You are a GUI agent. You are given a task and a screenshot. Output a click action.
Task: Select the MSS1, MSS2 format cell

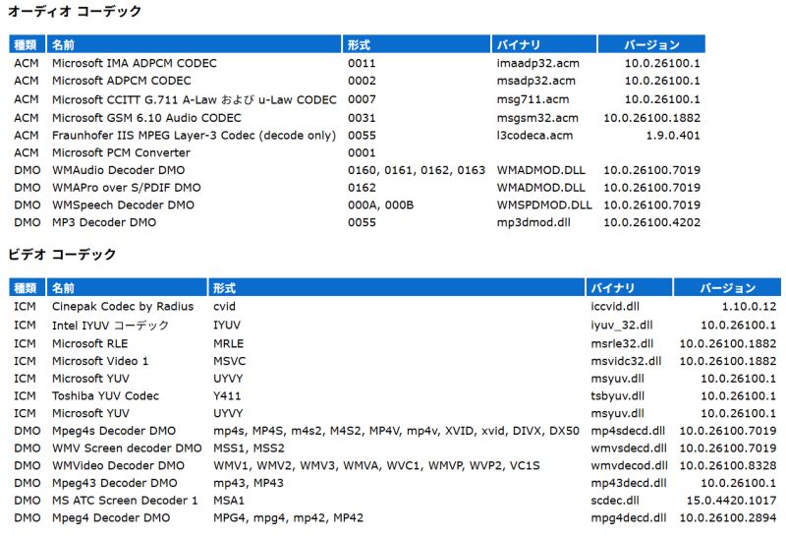[249, 448]
